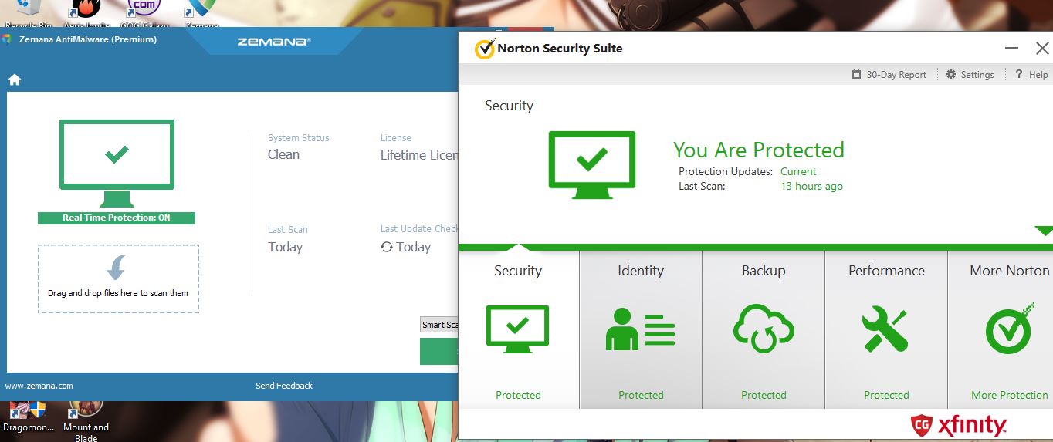Viewport: 1053px width, 442px height.
Task: Toggle Zemana Real Time Protection ON bar
Action: [117, 218]
